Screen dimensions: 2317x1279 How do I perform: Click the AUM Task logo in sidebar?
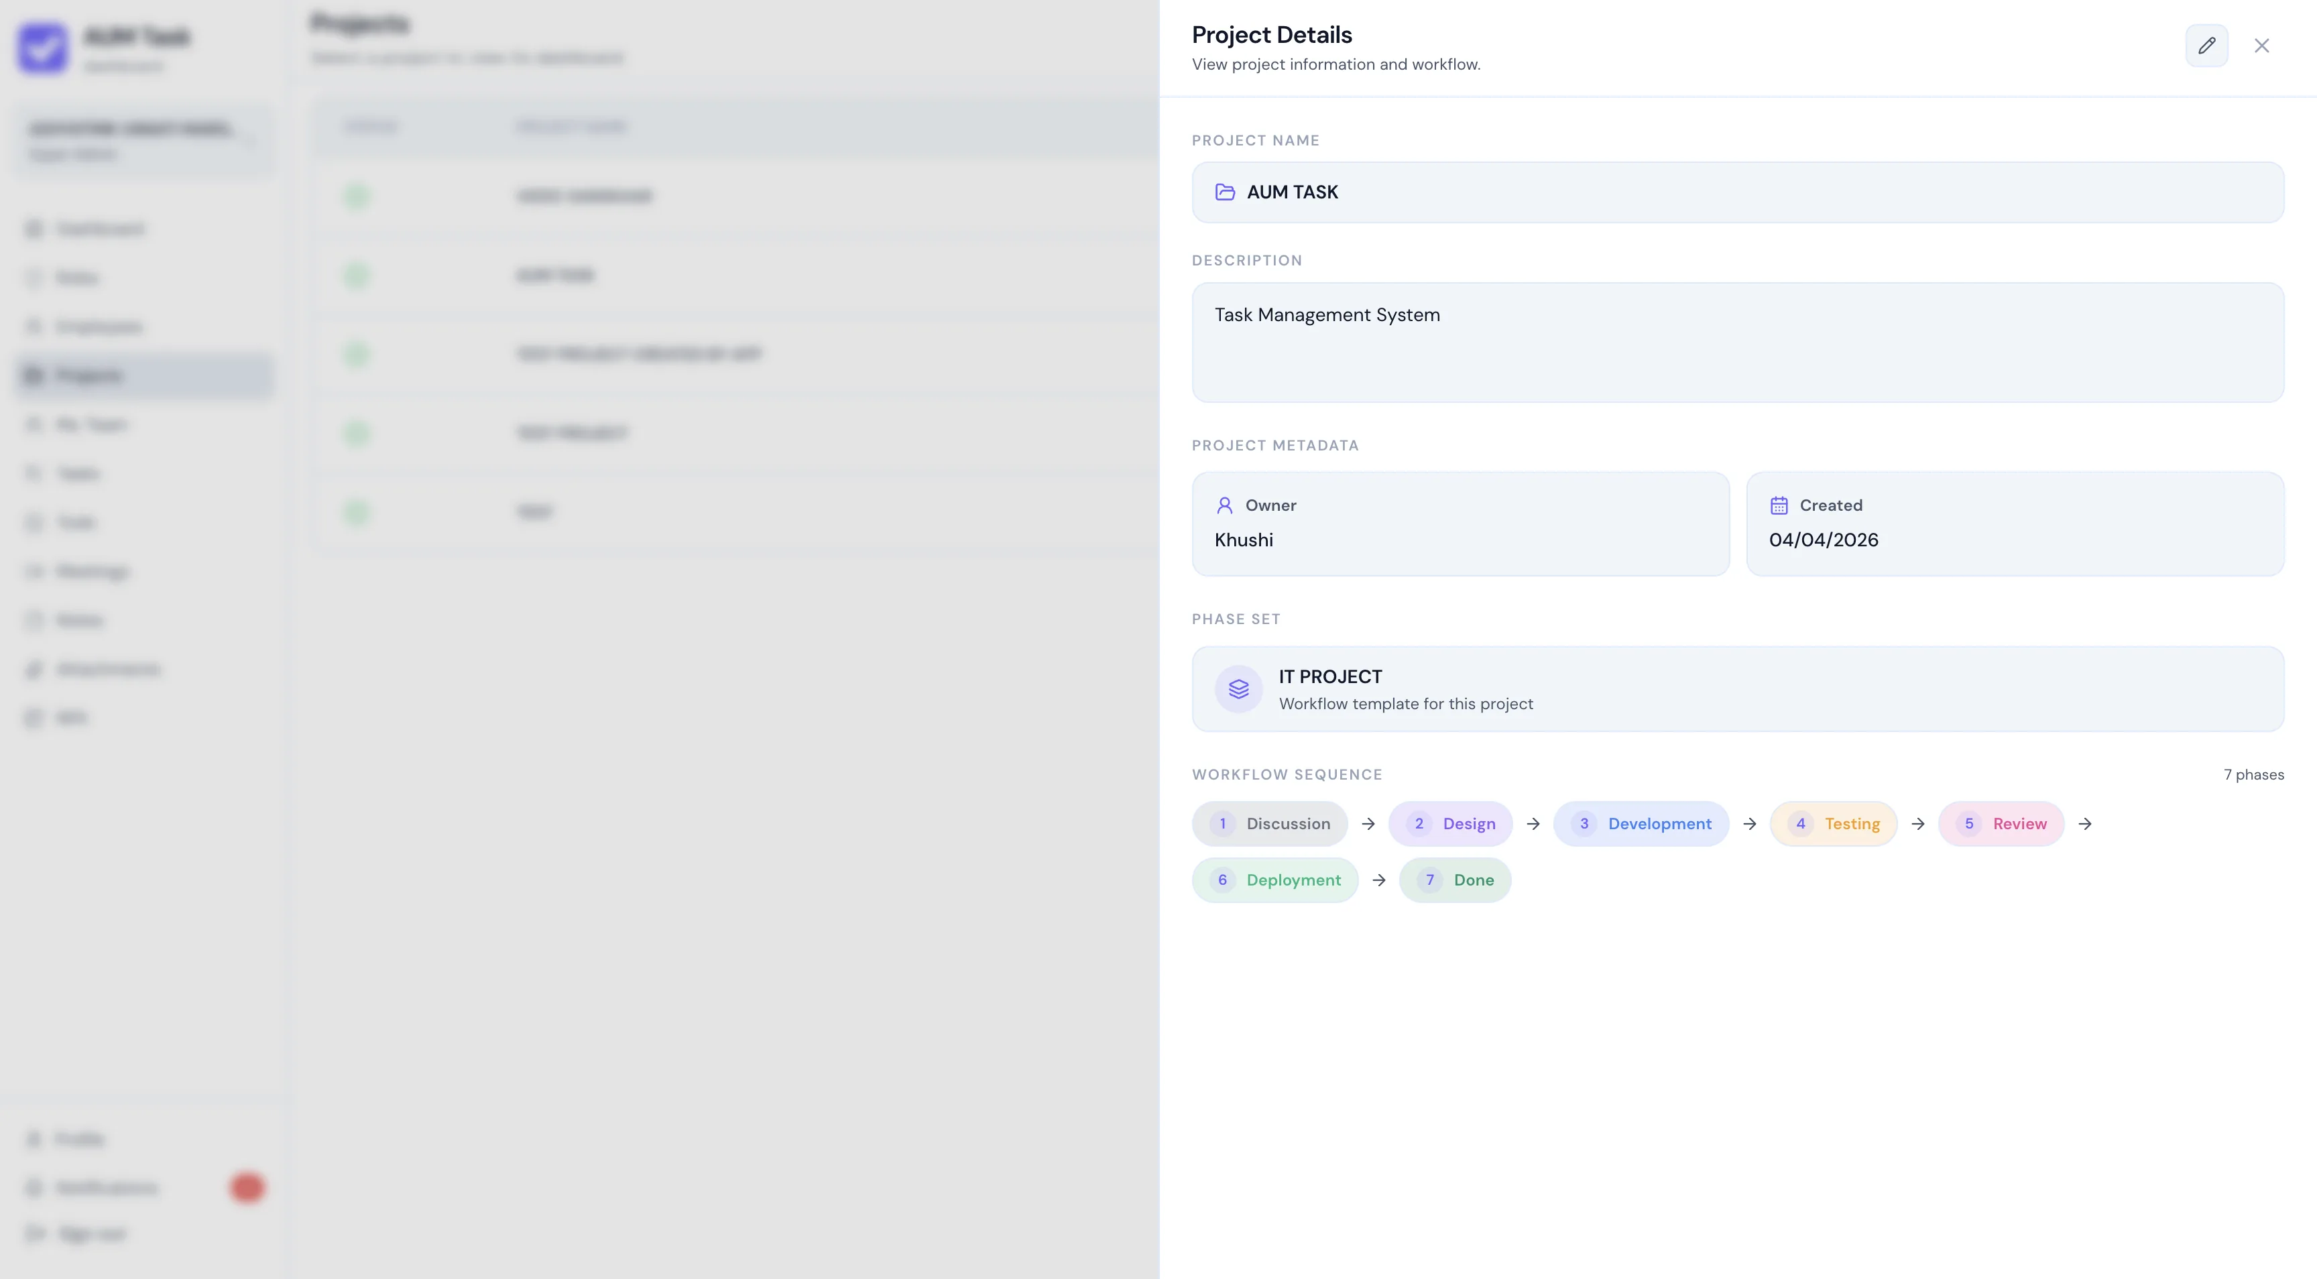click(x=42, y=48)
